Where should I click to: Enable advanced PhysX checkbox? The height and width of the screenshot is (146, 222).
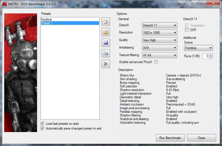[156, 62]
